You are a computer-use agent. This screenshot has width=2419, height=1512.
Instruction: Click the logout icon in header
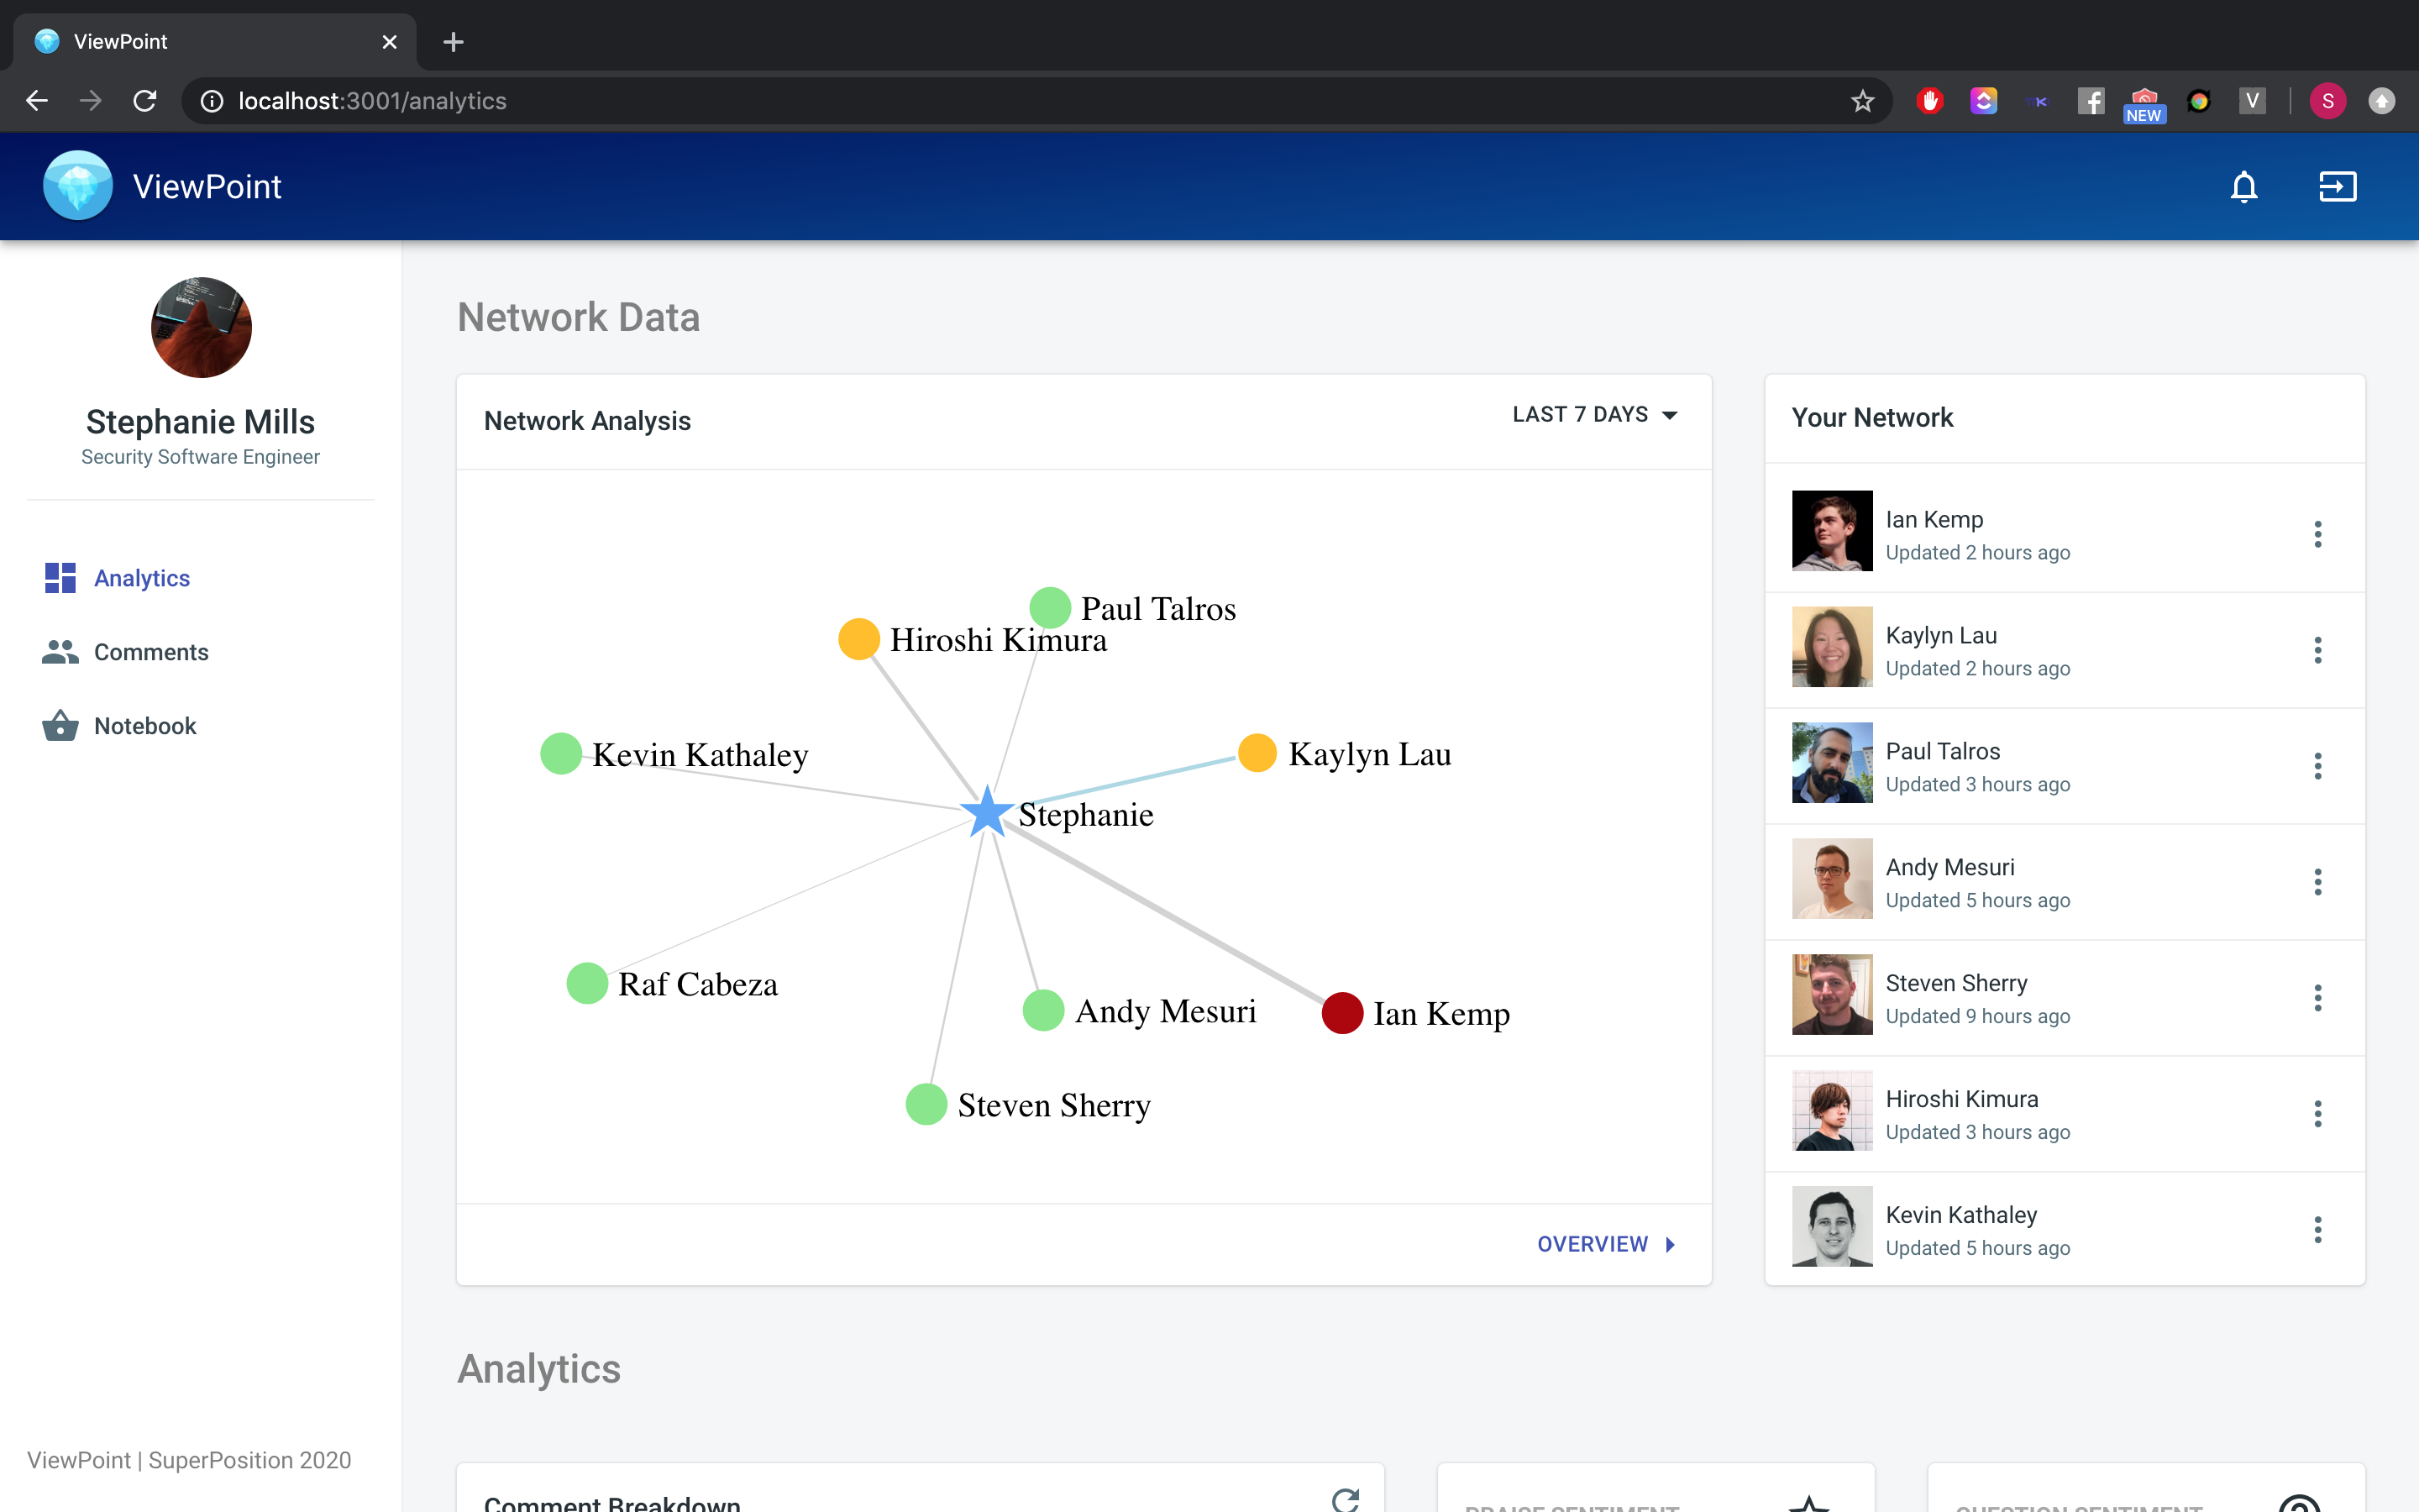(x=2337, y=187)
